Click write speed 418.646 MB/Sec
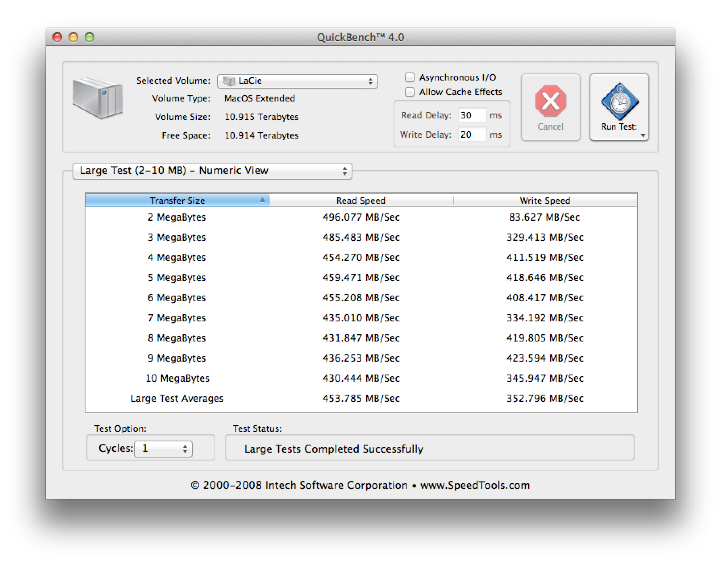The image size is (721, 563). [x=545, y=278]
